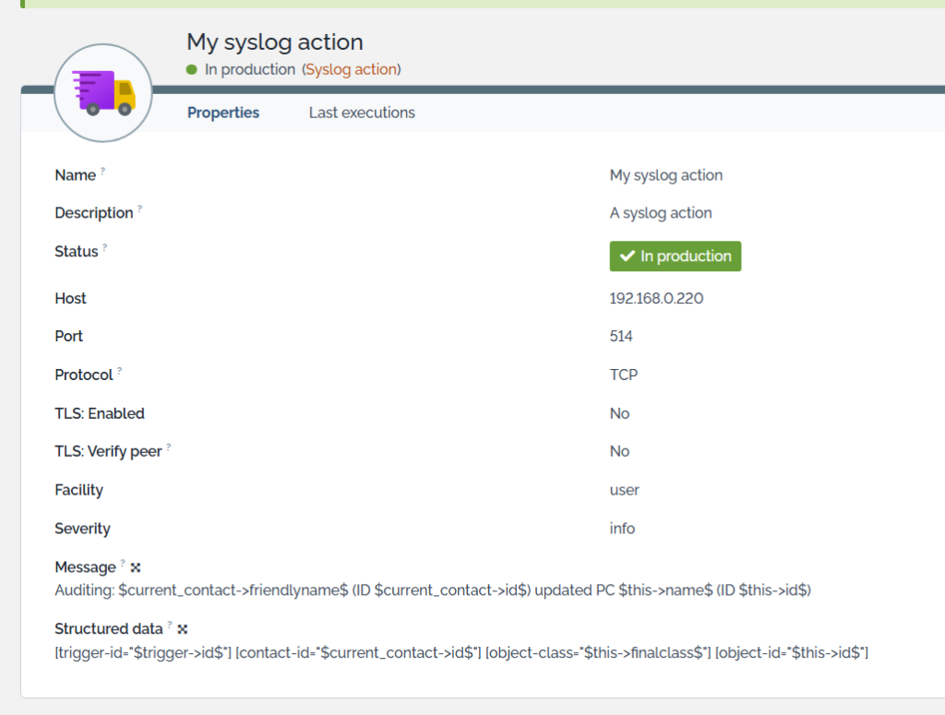The height and width of the screenshot is (715, 945).
Task: Expand the Message field to fullscreen
Action: [136, 567]
